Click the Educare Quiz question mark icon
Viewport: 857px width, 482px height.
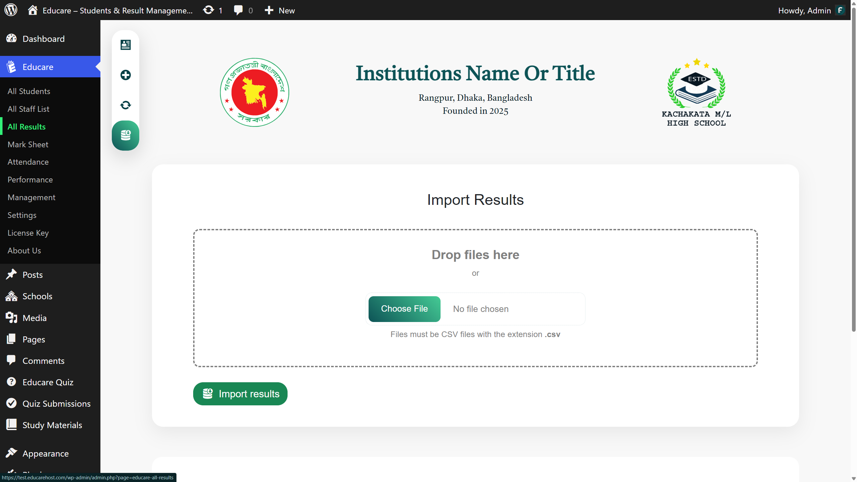(11, 382)
